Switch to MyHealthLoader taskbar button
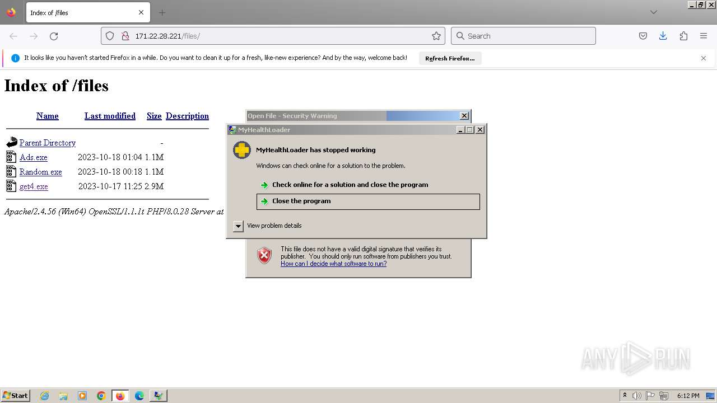 (159, 396)
